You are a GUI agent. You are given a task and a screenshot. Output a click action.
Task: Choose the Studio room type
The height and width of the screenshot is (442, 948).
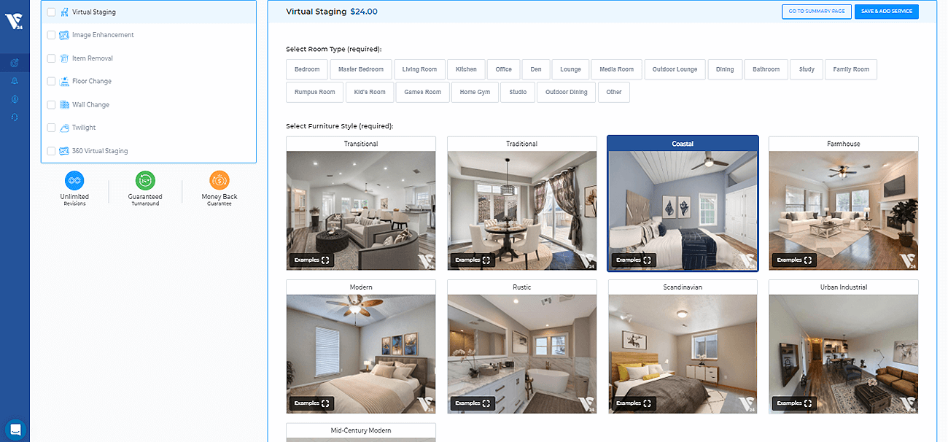click(518, 92)
